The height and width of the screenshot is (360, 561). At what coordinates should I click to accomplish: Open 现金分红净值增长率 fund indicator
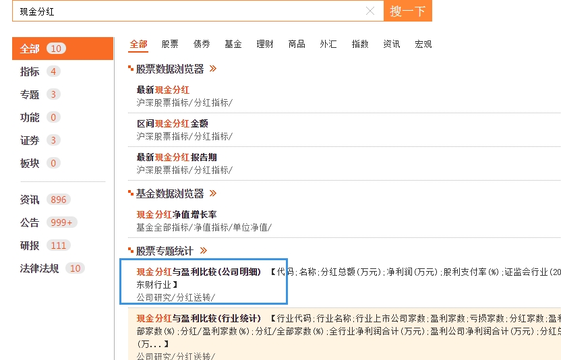click(x=177, y=214)
